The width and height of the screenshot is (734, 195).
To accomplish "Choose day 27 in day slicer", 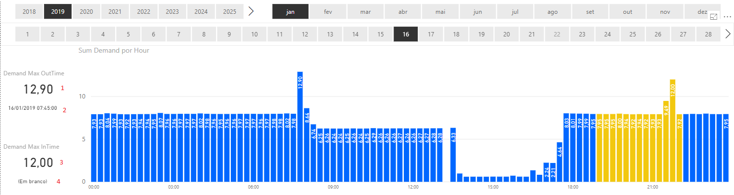I will (683, 34).
